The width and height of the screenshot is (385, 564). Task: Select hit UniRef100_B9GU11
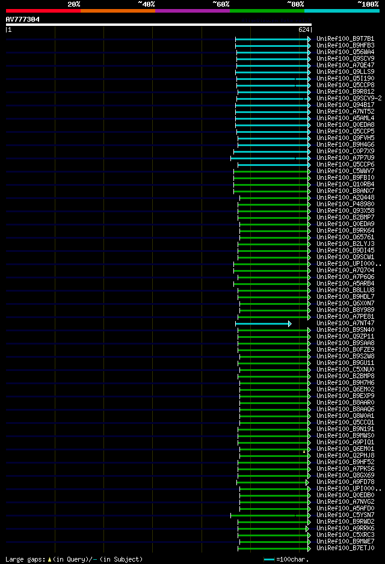click(345, 363)
